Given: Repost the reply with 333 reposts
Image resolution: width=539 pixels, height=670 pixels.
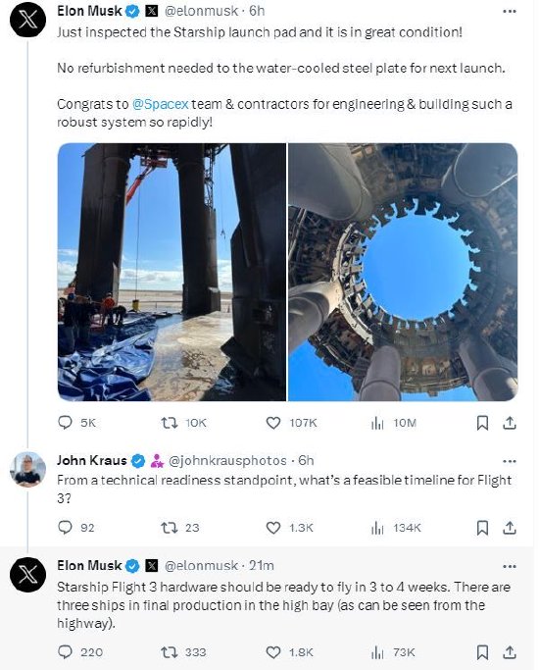Looking at the screenshot, I should (169, 652).
